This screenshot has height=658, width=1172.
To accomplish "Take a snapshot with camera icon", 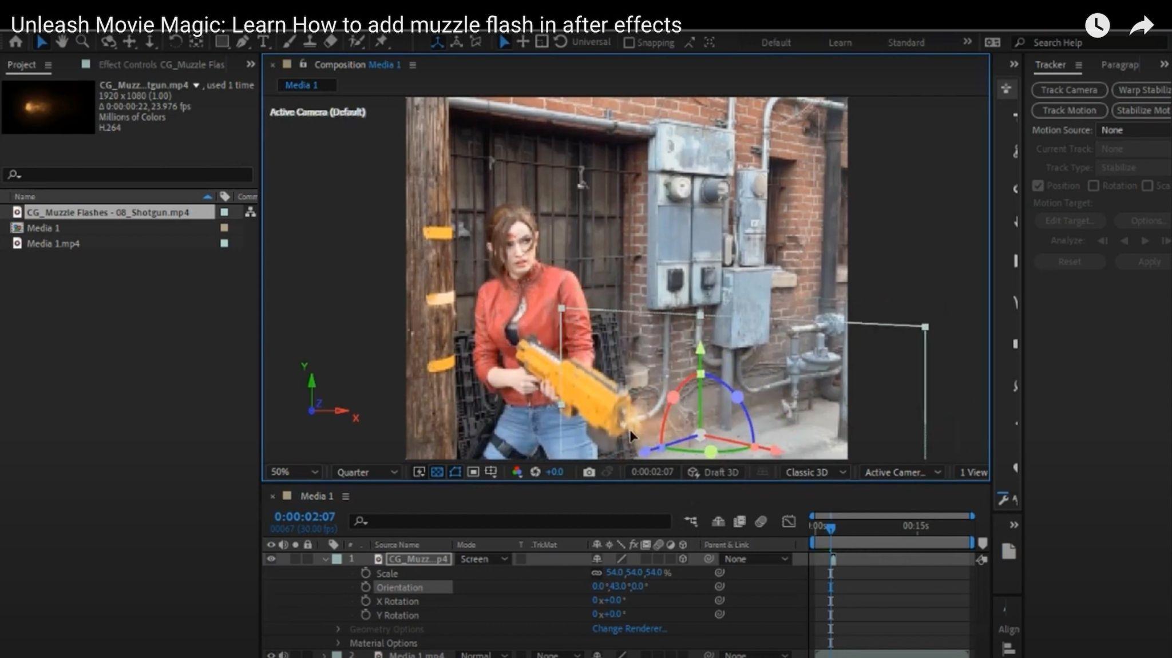I will [x=589, y=472].
